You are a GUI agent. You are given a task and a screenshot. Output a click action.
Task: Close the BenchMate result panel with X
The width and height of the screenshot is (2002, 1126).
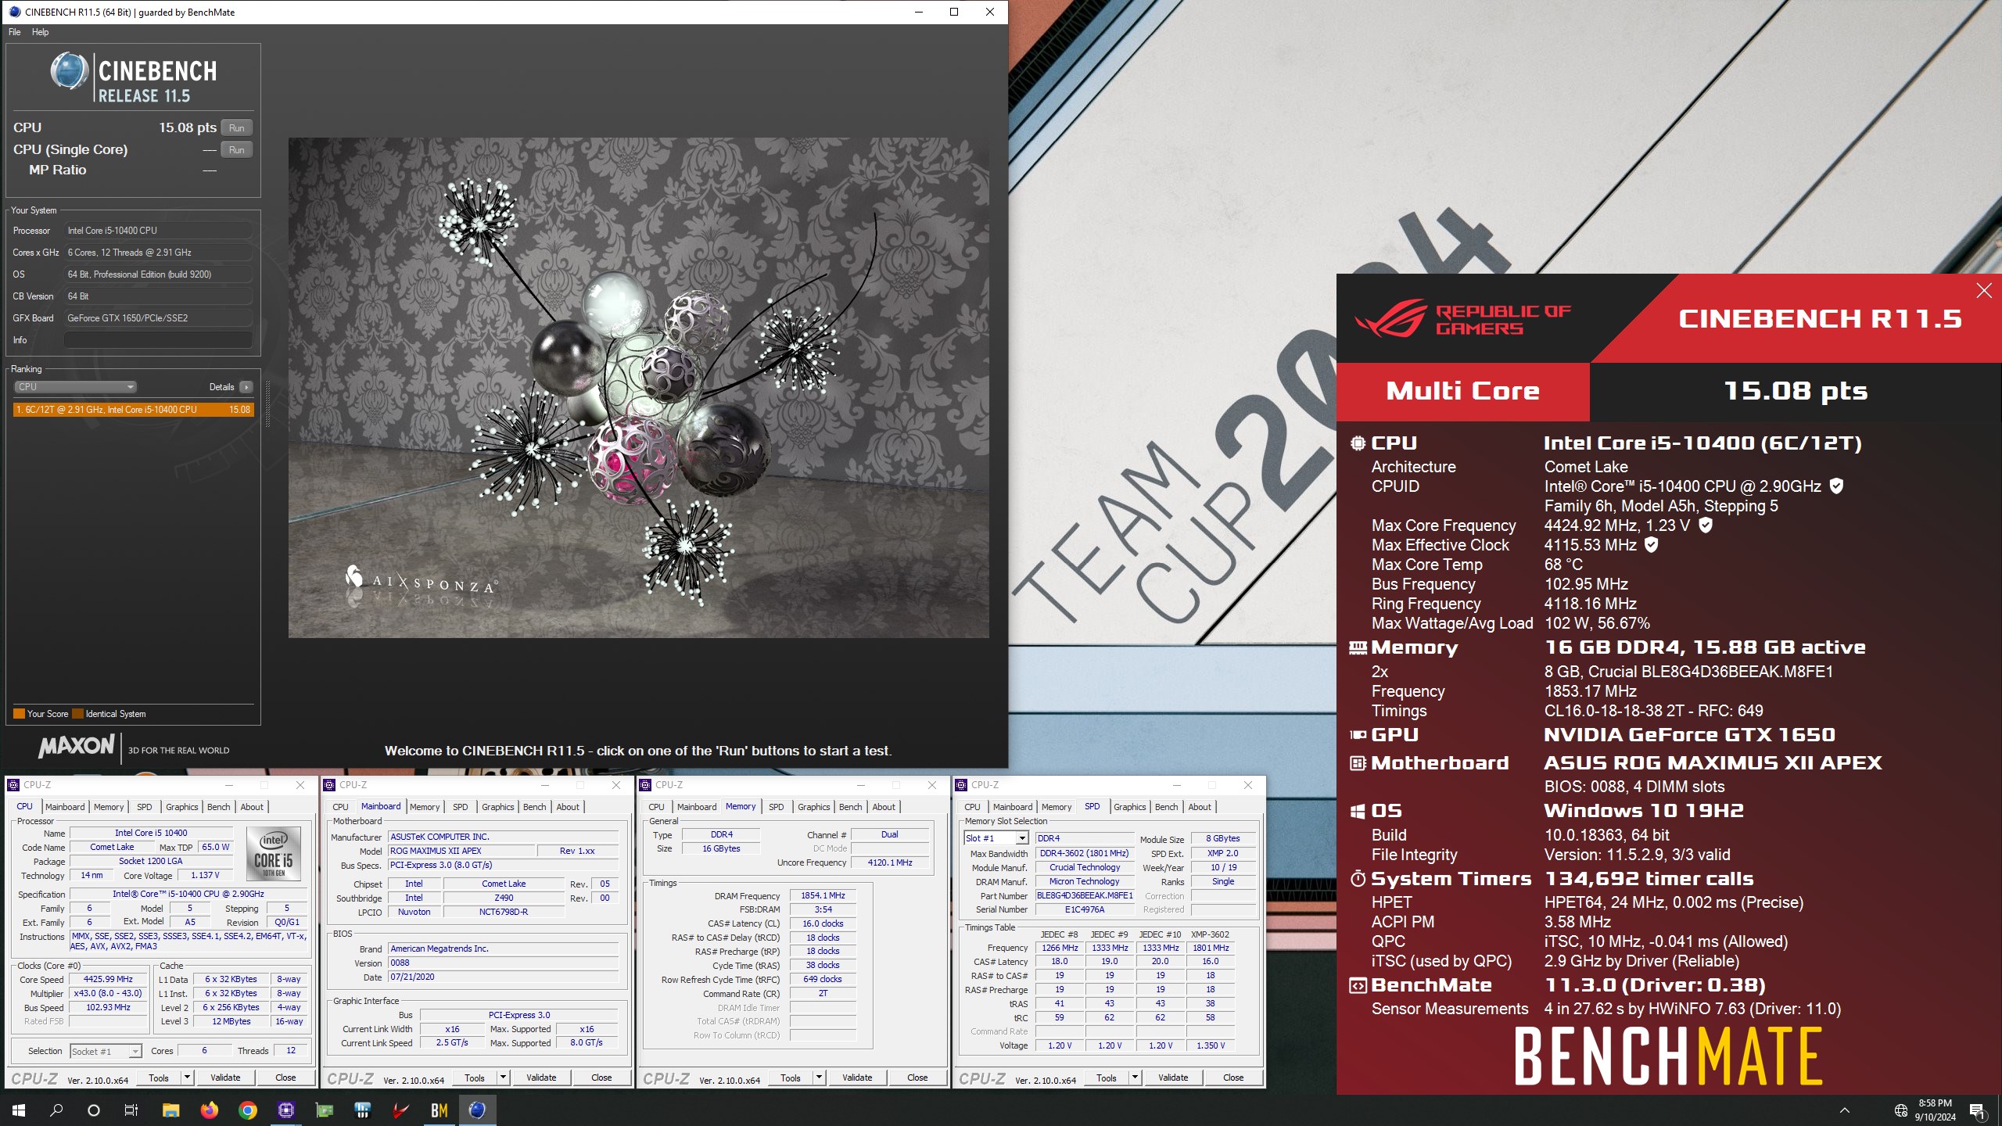[1984, 291]
